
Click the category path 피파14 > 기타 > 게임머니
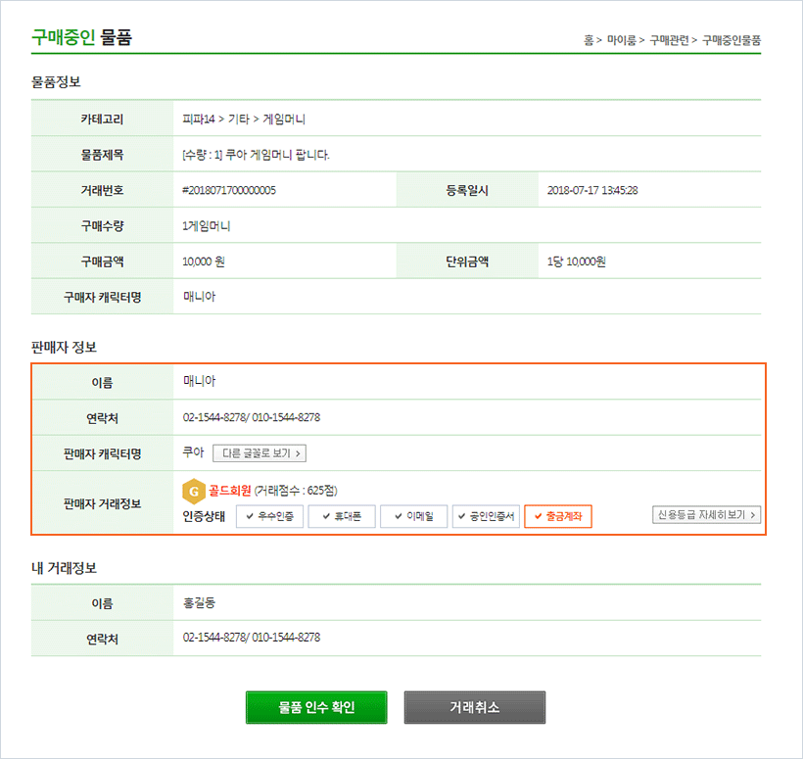[245, 119]
